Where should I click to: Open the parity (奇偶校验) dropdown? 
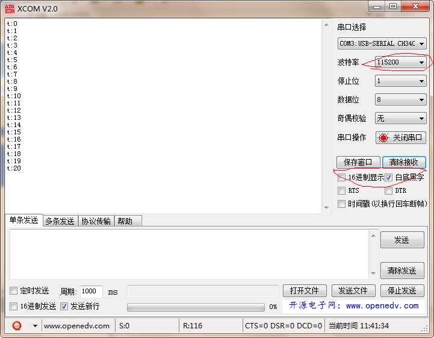(400, 119)
